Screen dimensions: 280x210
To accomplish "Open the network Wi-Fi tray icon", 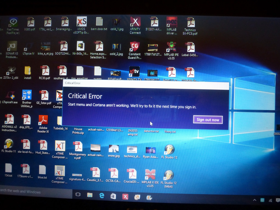I will pyautogui.click(x=270, y=200).
